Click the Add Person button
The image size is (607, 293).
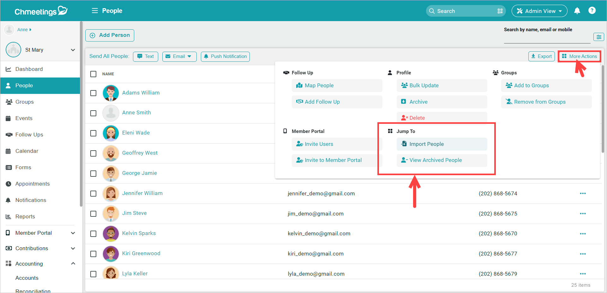click(110, 35)
